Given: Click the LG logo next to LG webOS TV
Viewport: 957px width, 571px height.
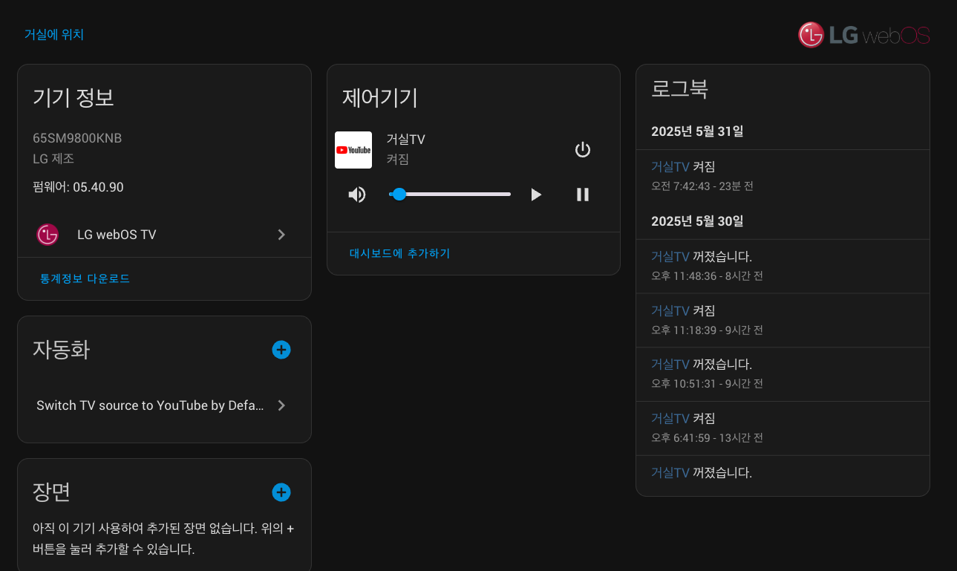Looking at the screenshot, I should (48, 235).
